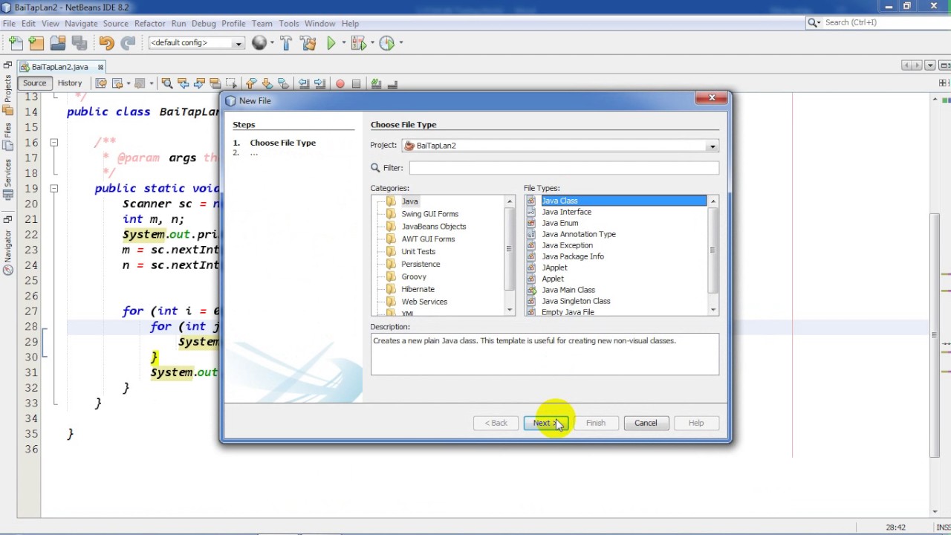
Task: Close the BaiTapLan2.java tab
Action: point(100,67)
